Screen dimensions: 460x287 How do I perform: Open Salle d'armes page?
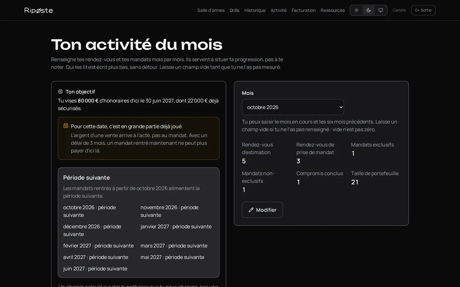tap(211, 10)
